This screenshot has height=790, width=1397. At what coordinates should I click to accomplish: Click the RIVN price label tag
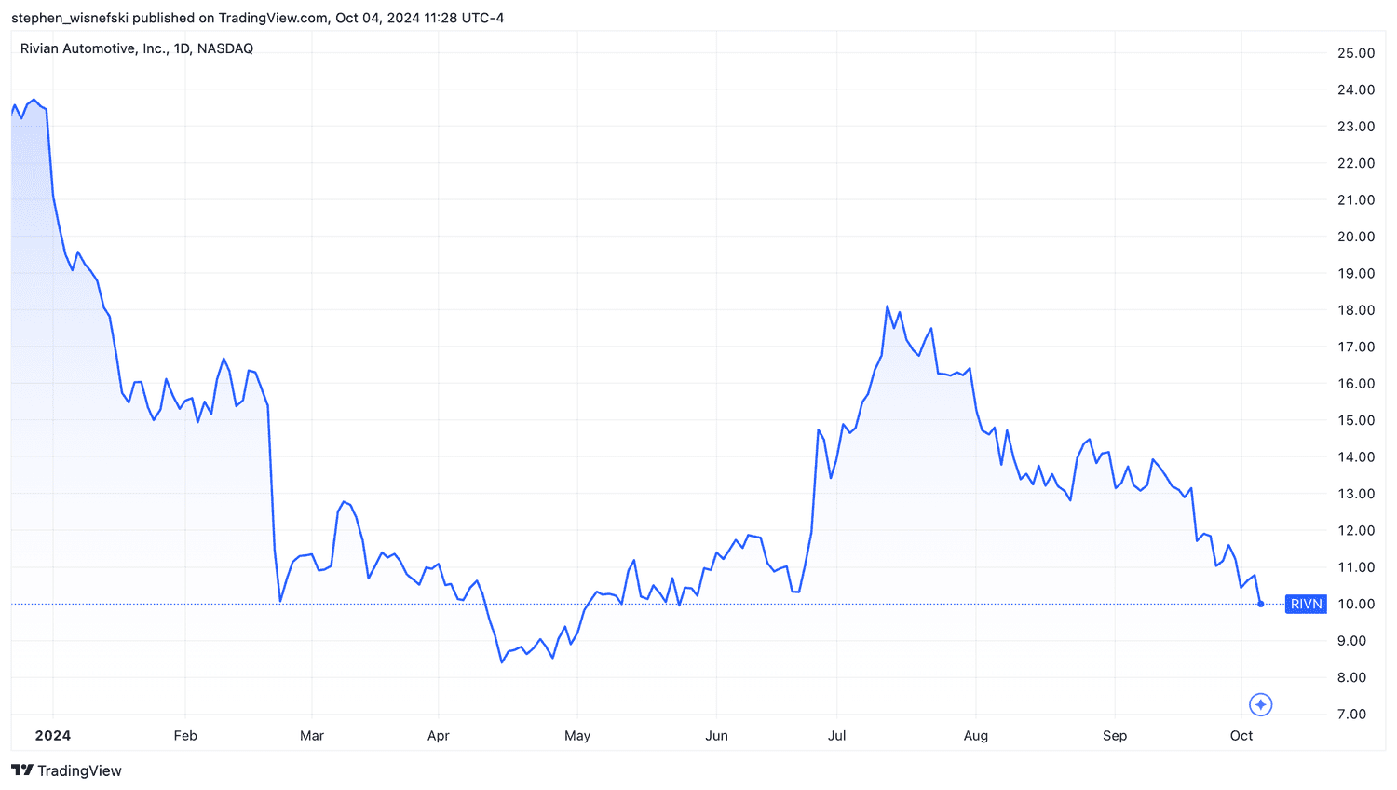click(1306, 604)
